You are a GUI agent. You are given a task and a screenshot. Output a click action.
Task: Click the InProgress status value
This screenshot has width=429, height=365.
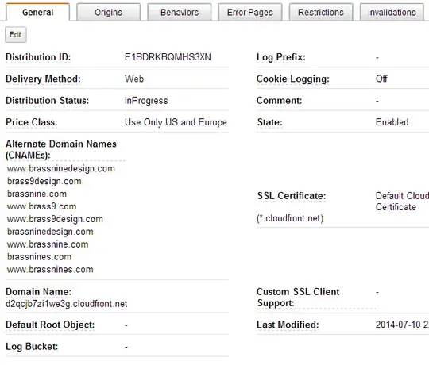(146, 101)
